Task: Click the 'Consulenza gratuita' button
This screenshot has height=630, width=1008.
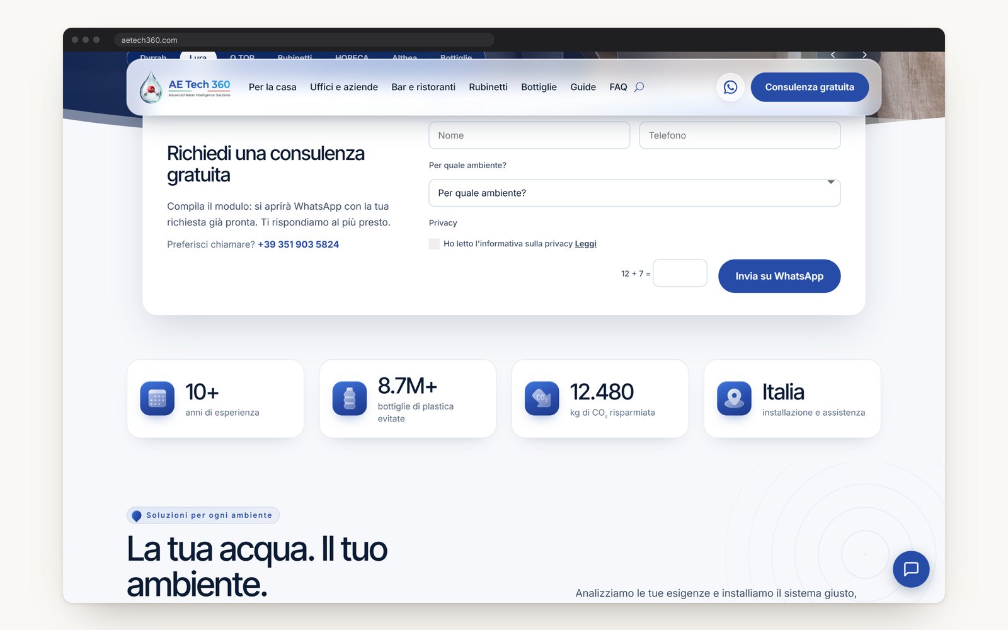Action: [x=810, y=87]
